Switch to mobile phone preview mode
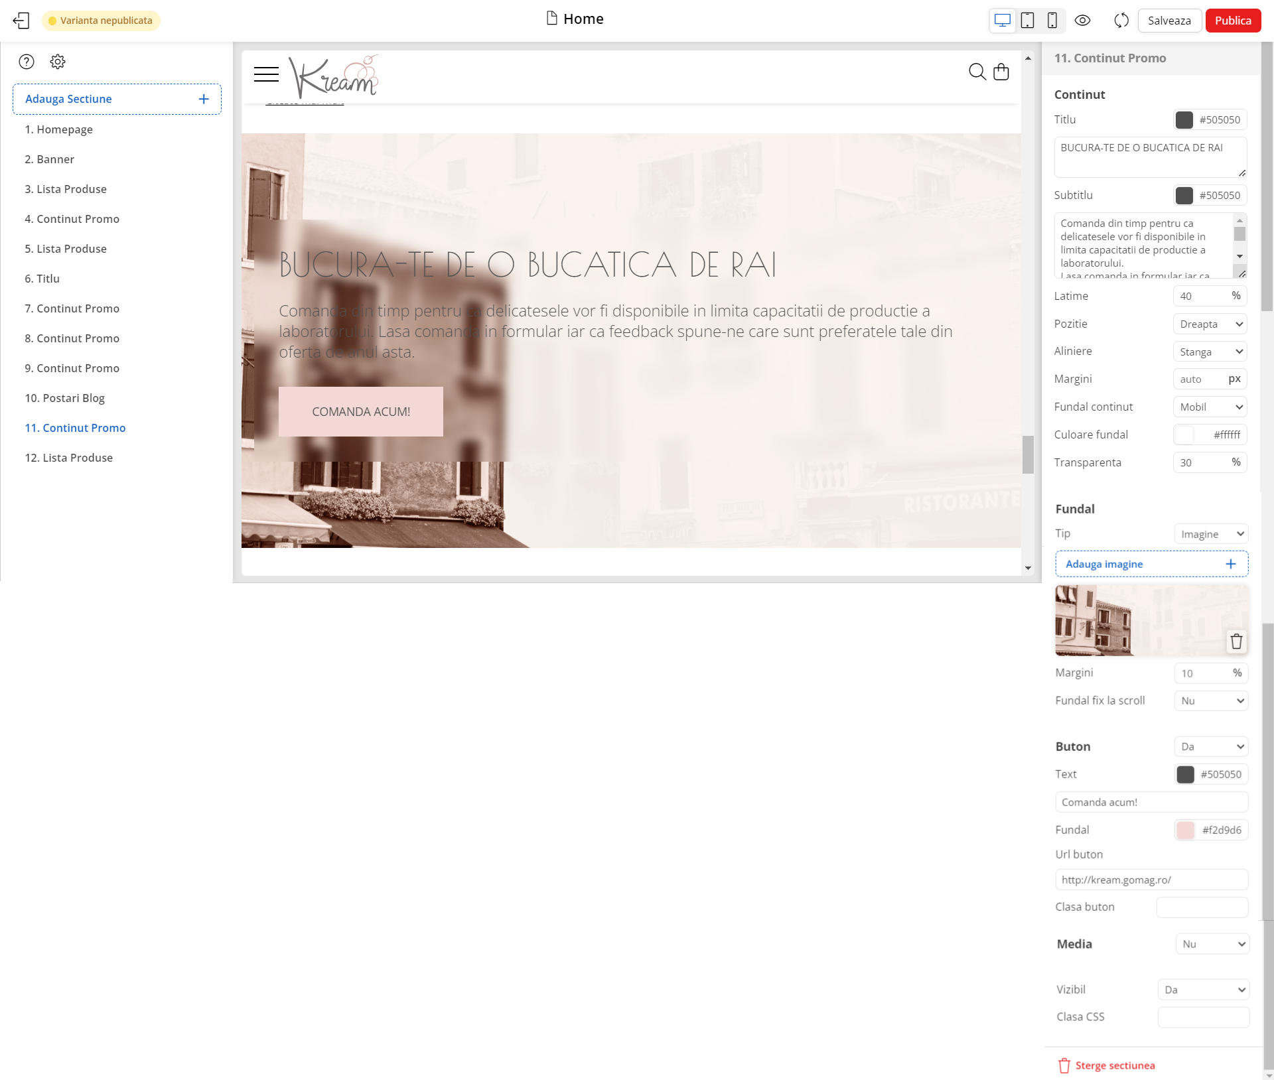The width and height of the screenshot is (1274, 1080). 1052,21
